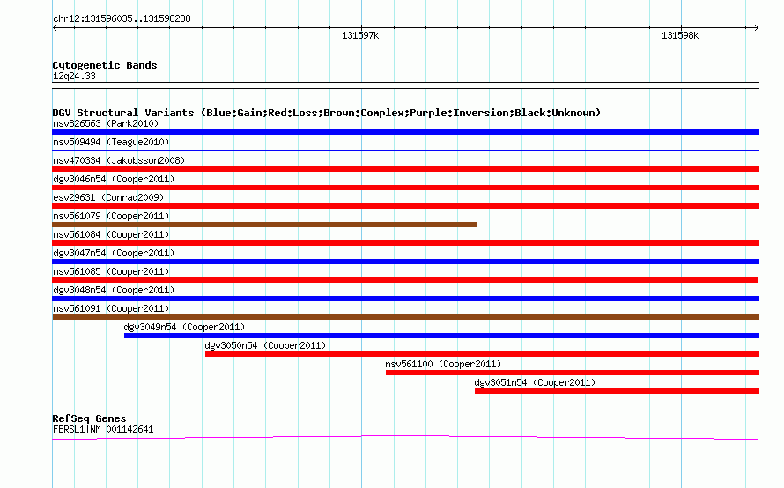
Task: Open the dgv3049n54 (Cooper2011) label
Action: pyautogui.click(x=184, y=327)
